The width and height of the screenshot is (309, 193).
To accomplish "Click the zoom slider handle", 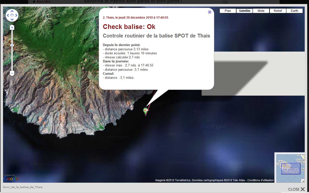I will [x=12, y=45].
